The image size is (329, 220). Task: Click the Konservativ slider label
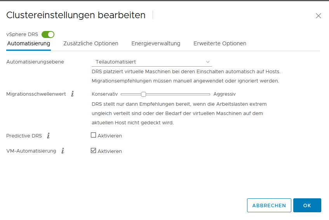(104, 94)
